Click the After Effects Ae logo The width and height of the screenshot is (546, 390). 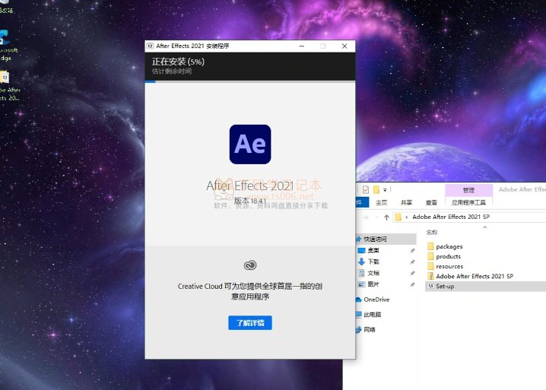pos(250,144)
